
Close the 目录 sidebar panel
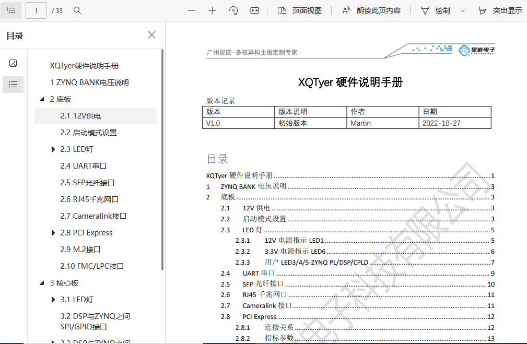pos(151,35)
